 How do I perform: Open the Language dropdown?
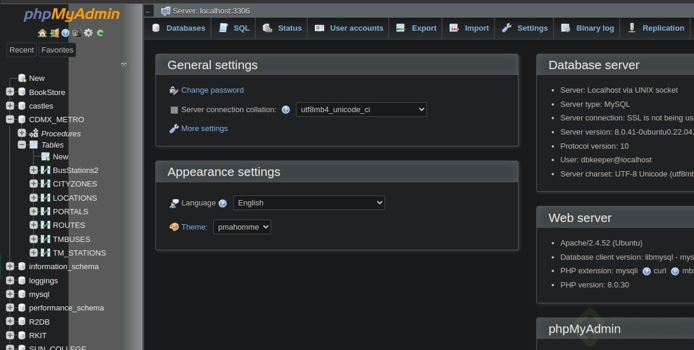coord(309,202)
